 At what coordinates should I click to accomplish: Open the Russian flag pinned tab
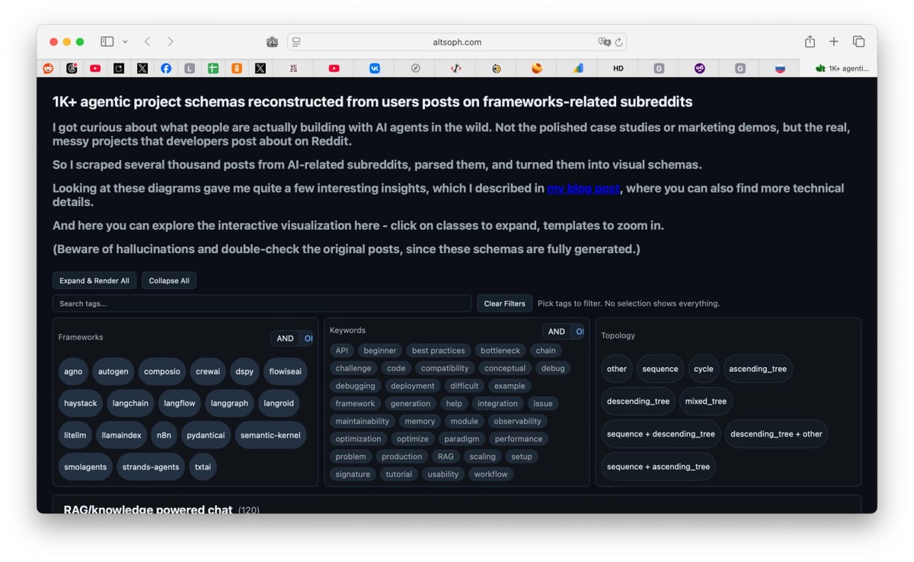(x=780, y=68)
